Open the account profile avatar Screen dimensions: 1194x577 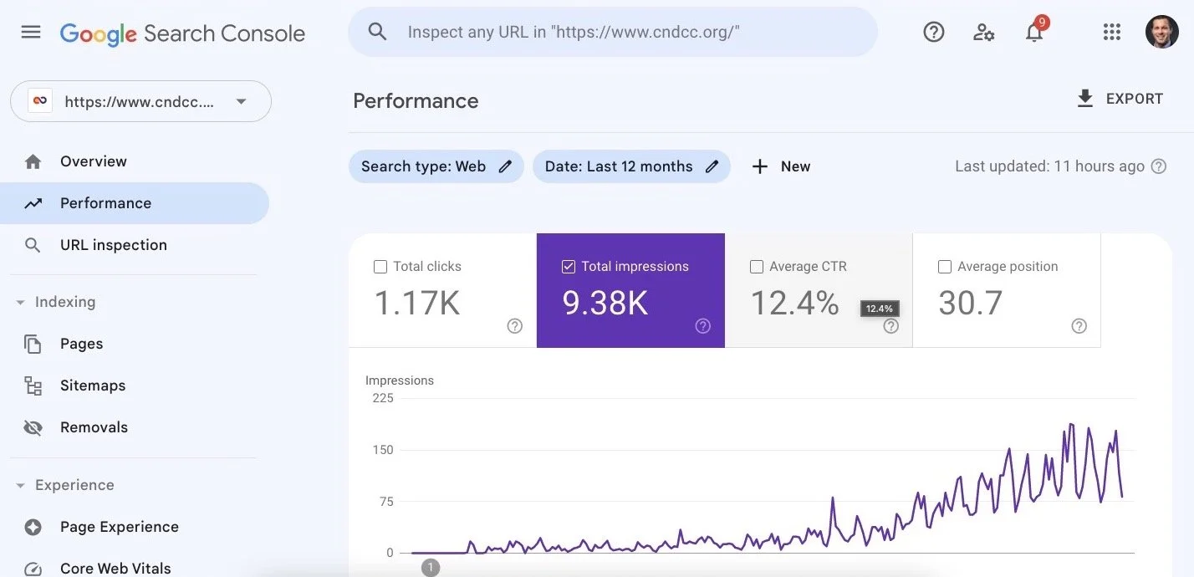1161,32
